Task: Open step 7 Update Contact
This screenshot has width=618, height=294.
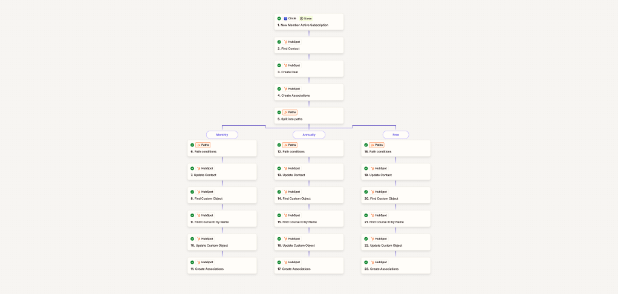Action: (222, 172)
